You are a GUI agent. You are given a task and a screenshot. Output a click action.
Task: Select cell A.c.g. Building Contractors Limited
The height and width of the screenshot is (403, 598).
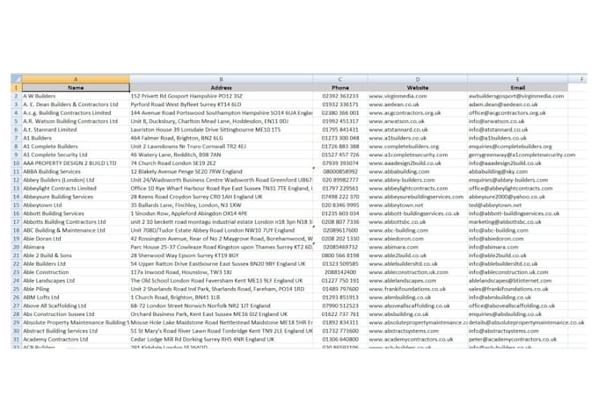point(76,112)
